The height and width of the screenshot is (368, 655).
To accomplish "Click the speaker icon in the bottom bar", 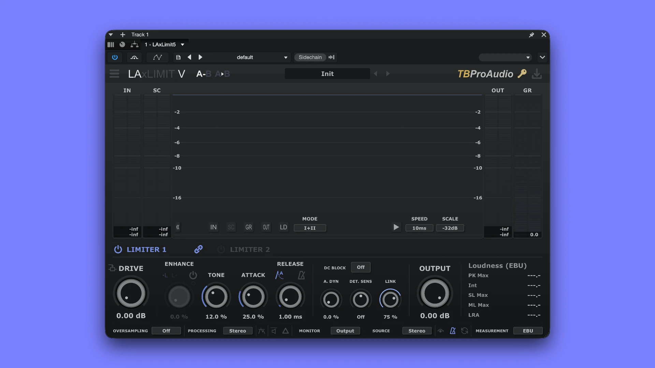I will coord(274,331).
